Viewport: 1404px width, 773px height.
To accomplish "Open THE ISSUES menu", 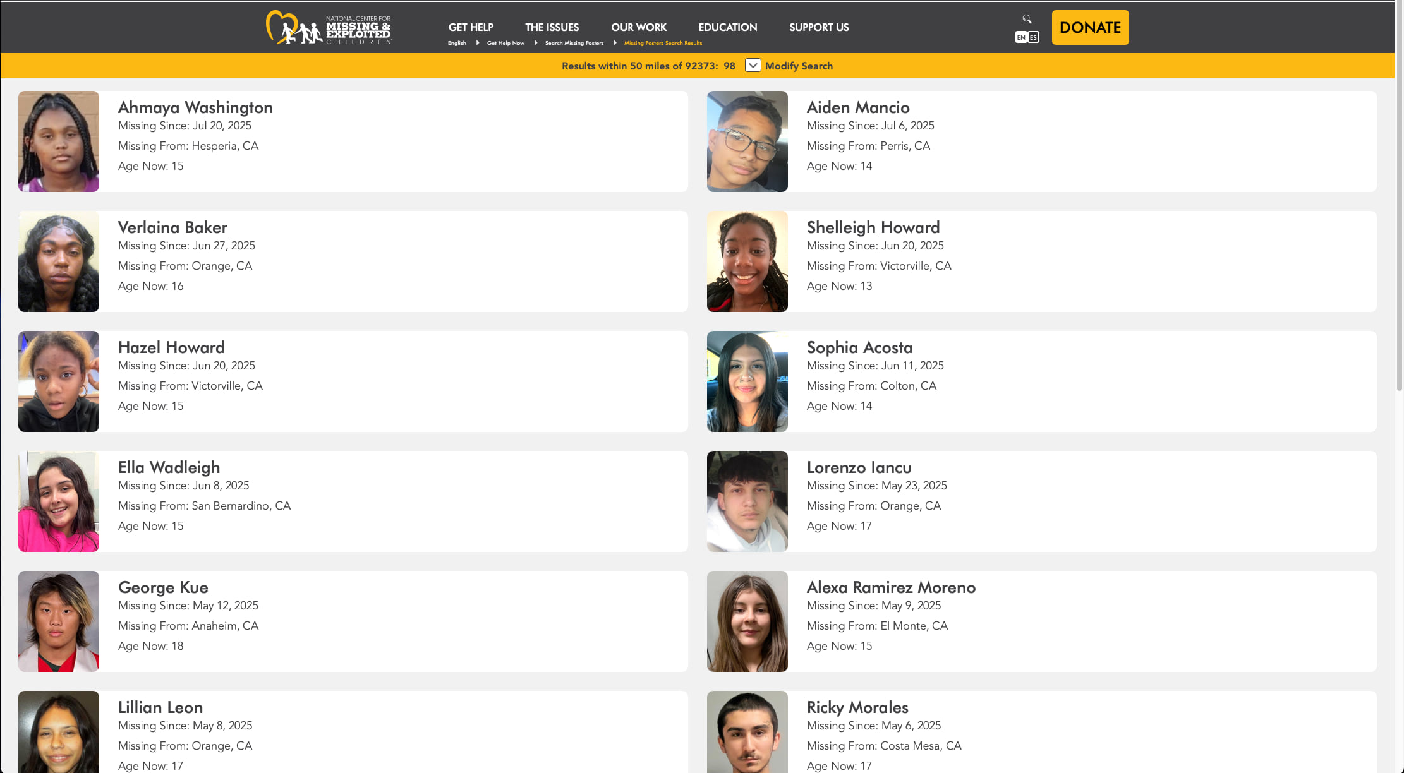I will click(552, 27).
